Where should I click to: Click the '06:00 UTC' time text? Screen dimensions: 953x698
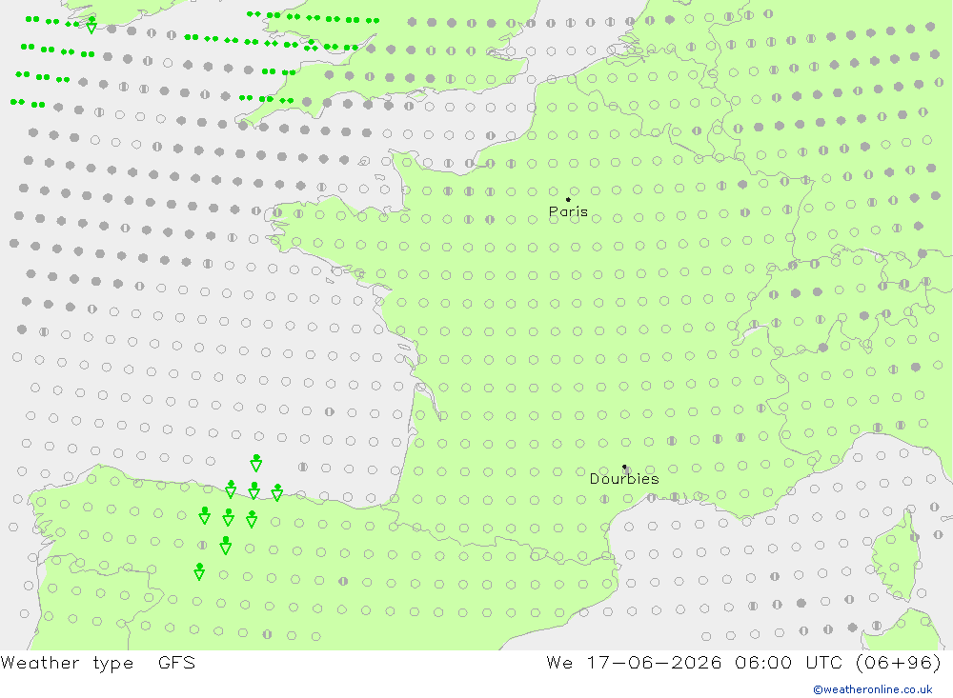point(789,662)
